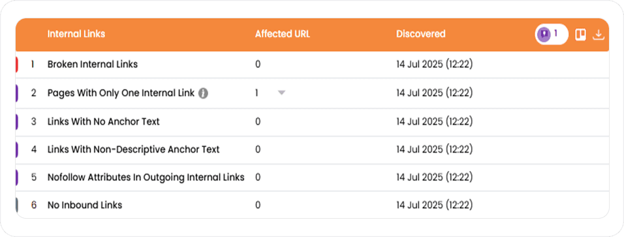Click the purple issue badge showing 1
Viewport: 624px width, 237px height.
tap(552, 34)
